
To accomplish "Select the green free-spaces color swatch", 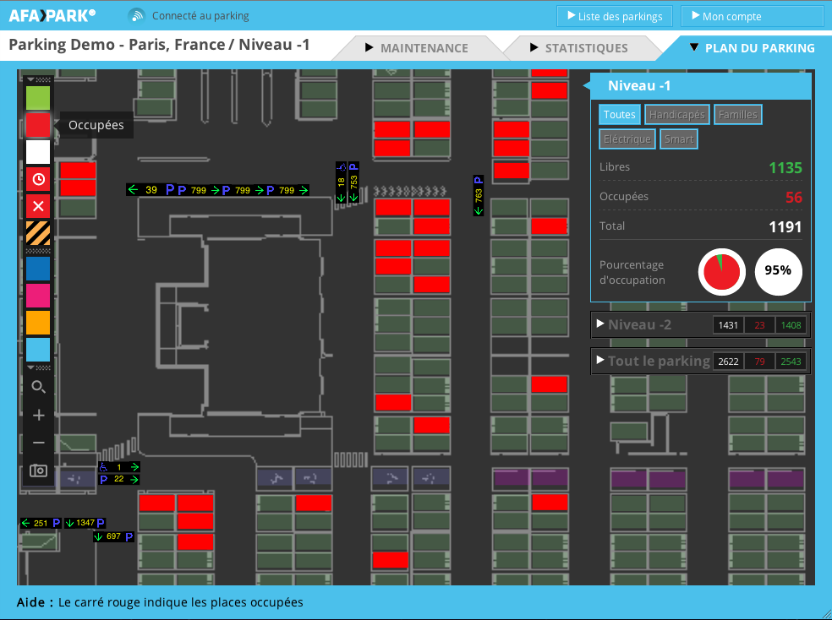I will pos(38,98).
